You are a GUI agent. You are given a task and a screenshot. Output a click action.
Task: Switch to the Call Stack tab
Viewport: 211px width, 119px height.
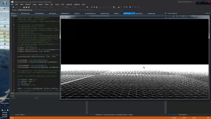point(92,115)
